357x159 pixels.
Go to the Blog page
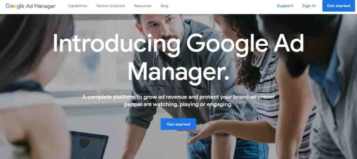pos(165,6)
